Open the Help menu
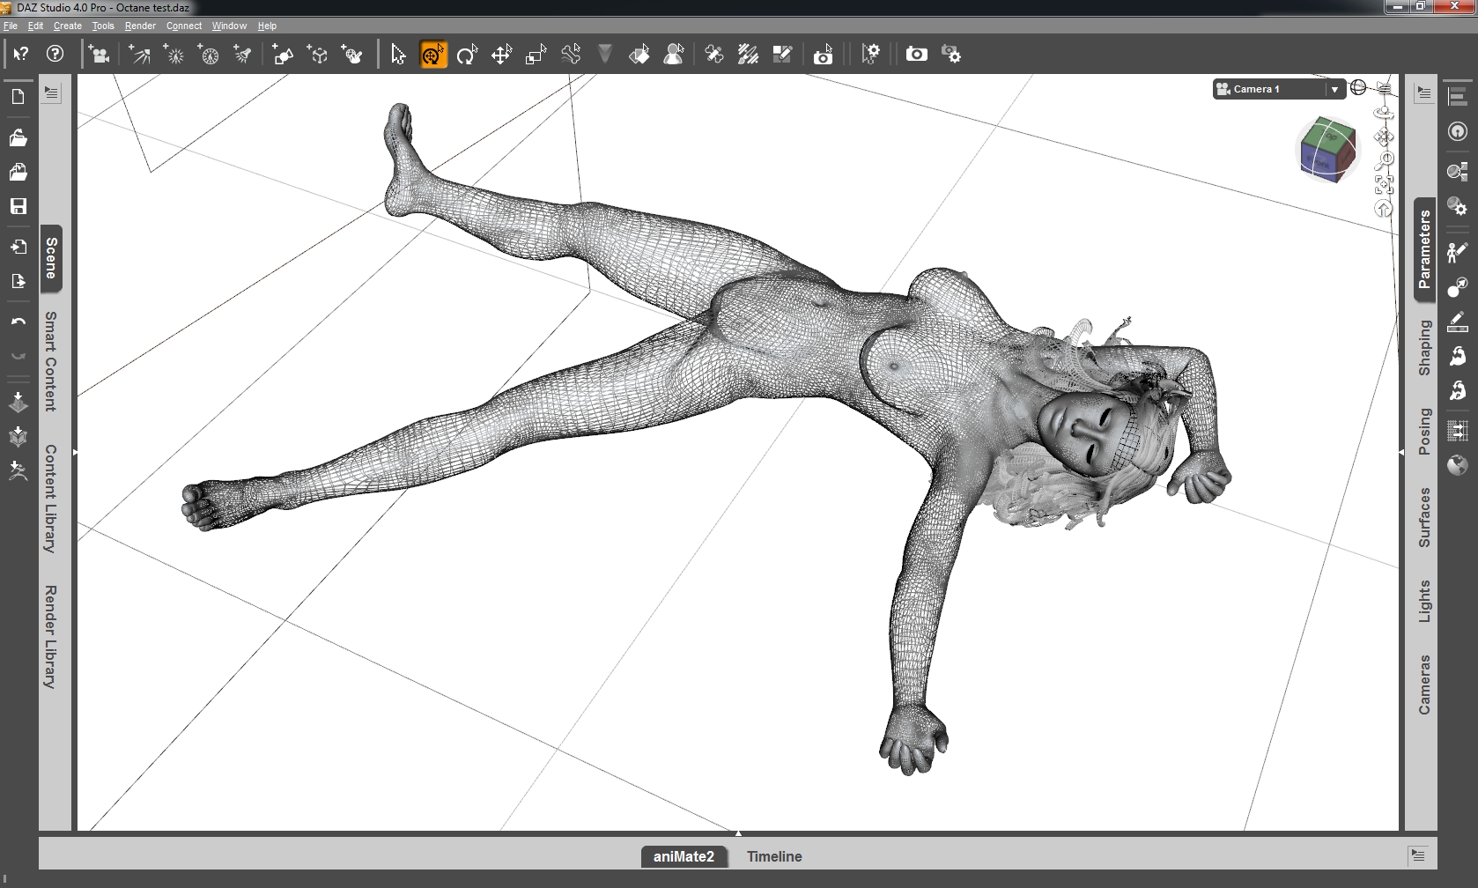 [x=267, y=26]
